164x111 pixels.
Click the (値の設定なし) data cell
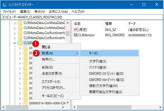click(x=138, y=30)
